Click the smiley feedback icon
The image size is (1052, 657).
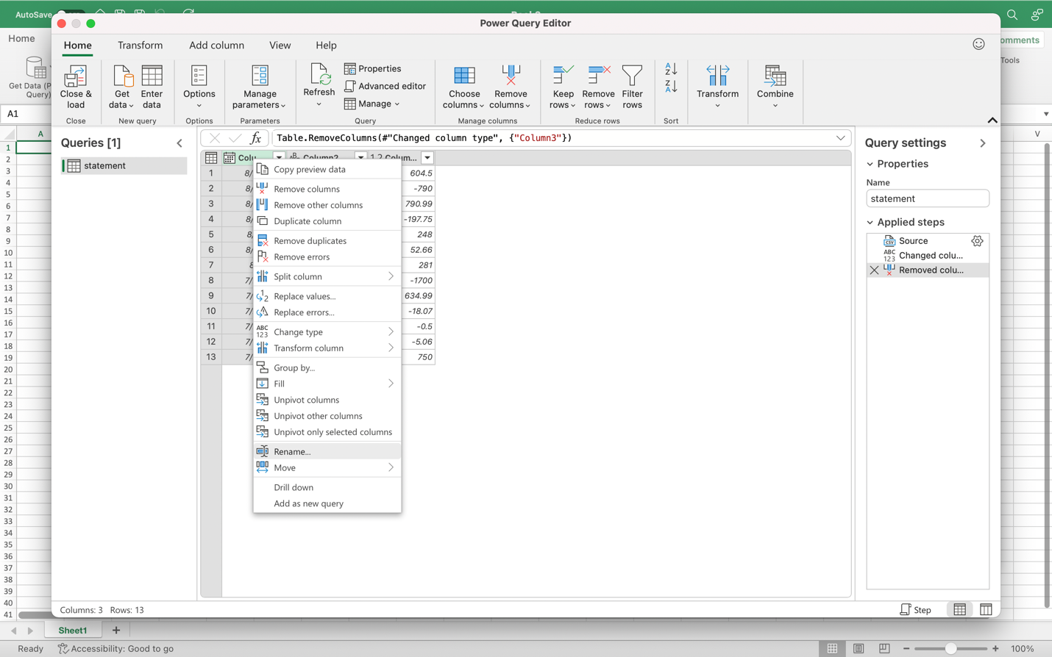point(978,45)
